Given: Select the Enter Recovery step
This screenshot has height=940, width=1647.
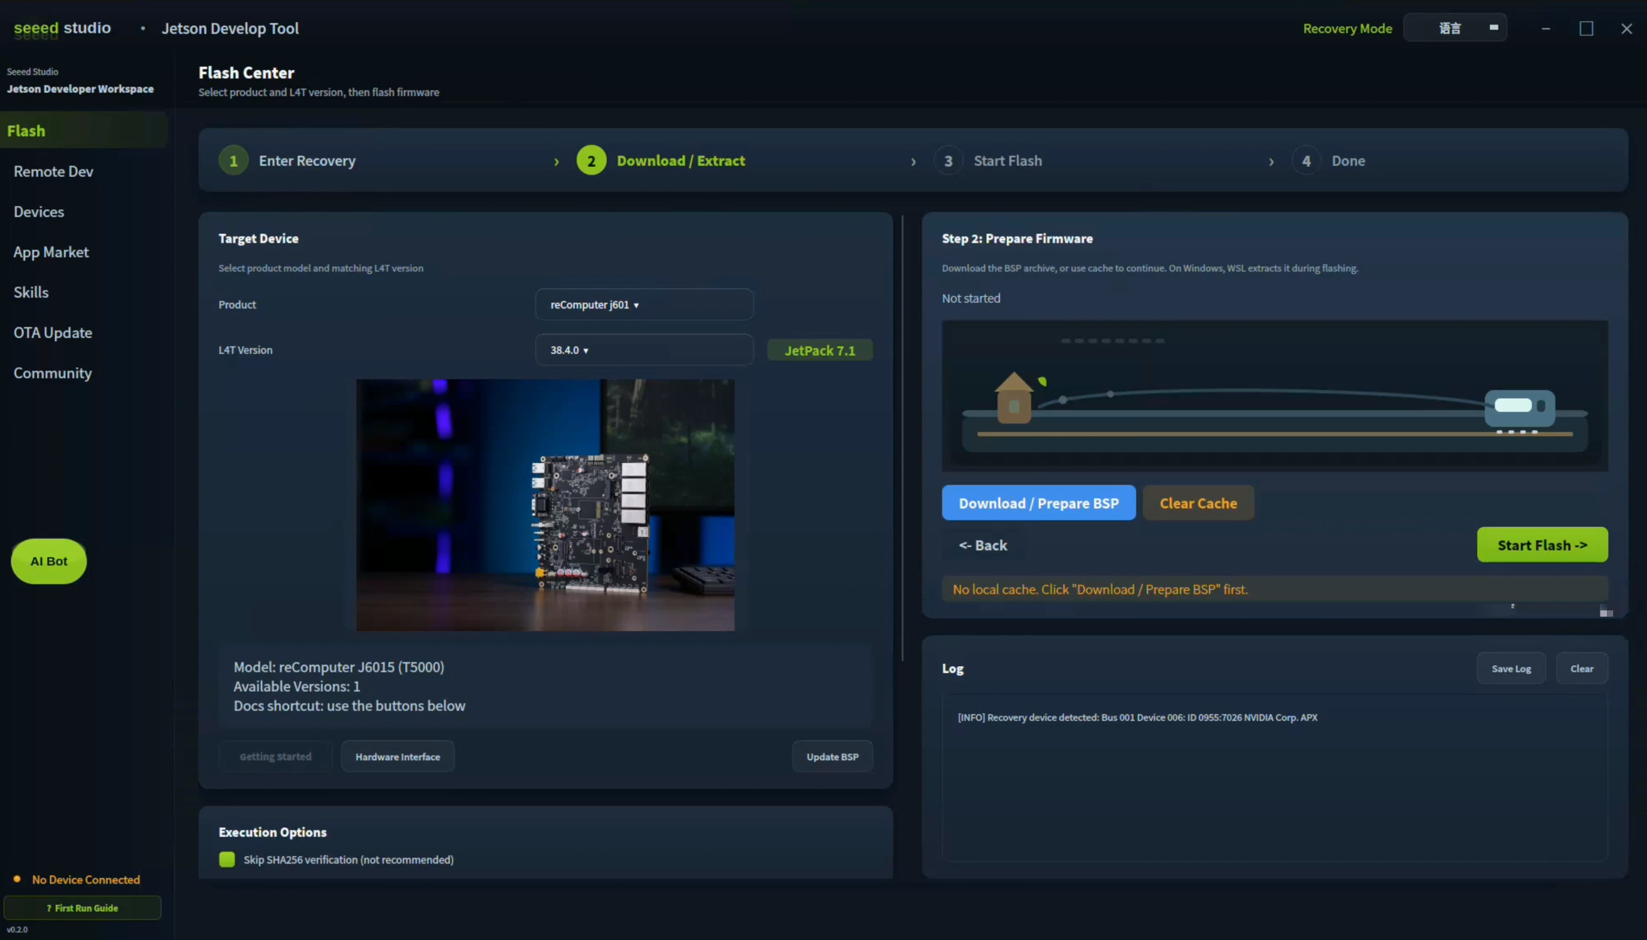Looking at the screenshot, I should coord(307,161).
